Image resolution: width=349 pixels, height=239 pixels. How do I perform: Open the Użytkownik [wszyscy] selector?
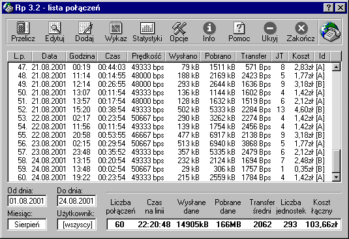pos(76,225)
